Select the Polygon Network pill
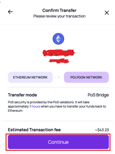Screen dimensions: 115x154 pos(86,77)
